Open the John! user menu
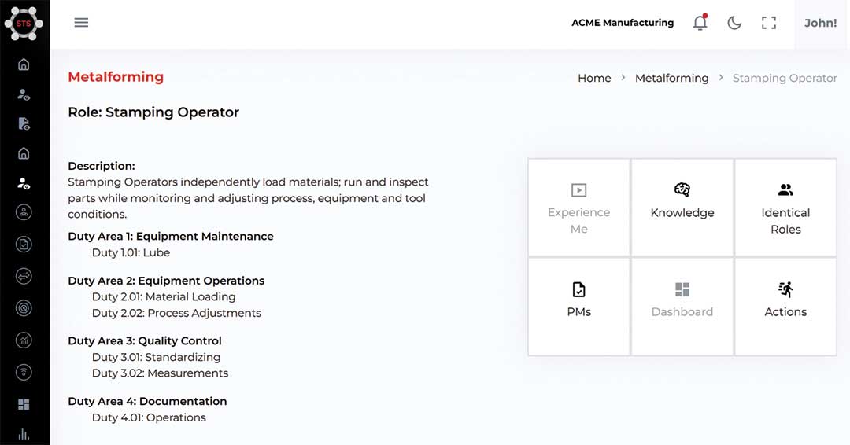This screenshot has height=445, width=850. tap(820, 23)
